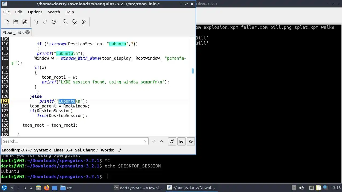This screenshot has height=192, width=342.
Task: Click Window_With_Name on line 113
Action: [x=80, y=58]
